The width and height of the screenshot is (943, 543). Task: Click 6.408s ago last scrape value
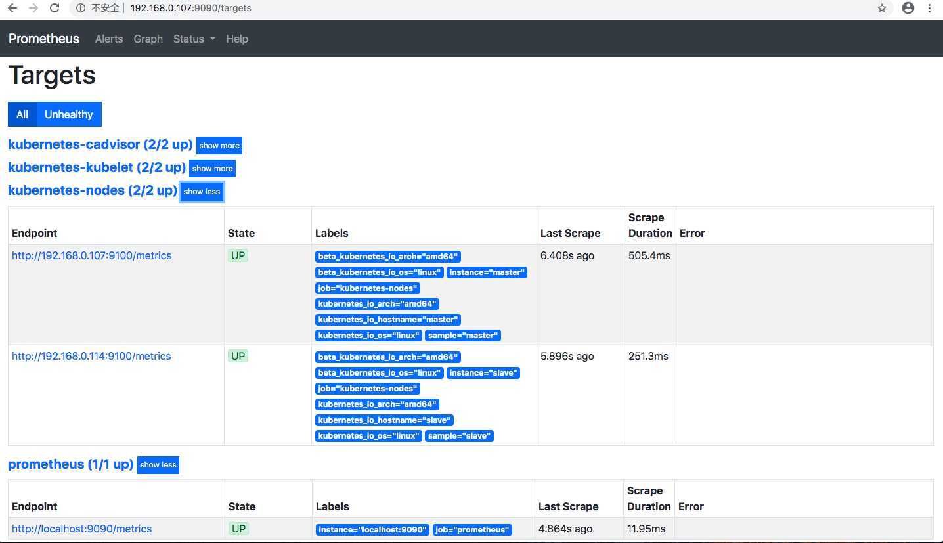[567, 255]
